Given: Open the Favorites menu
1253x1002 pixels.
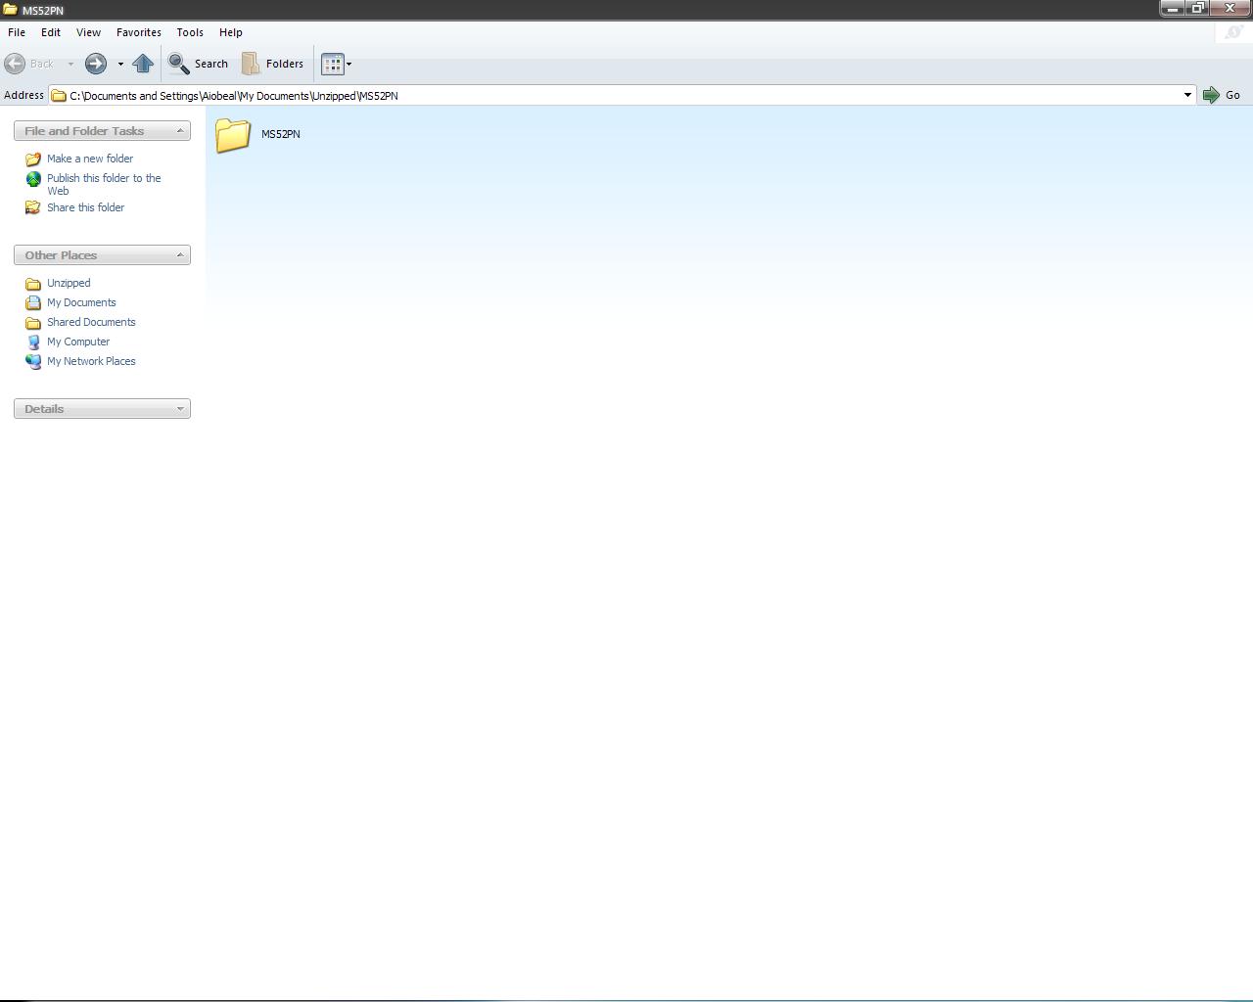Looking at the screenshot, I should point(139,32).
